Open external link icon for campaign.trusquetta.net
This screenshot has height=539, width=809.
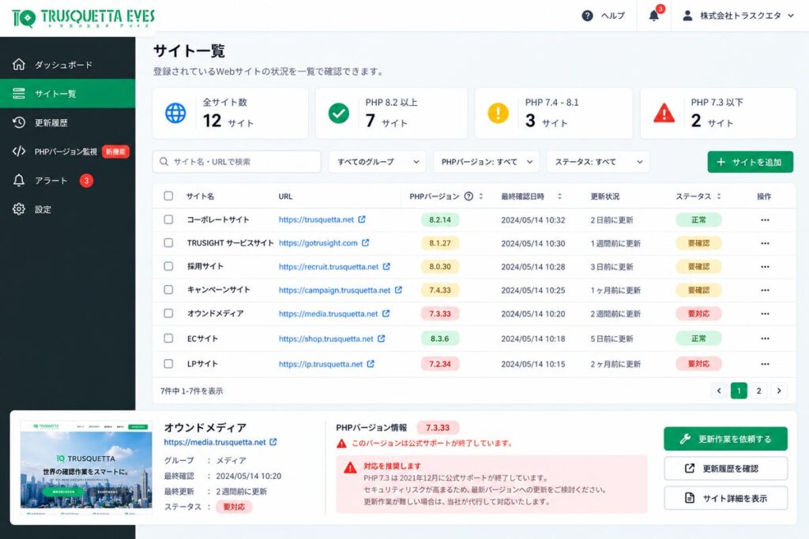click(x=398, y=290)
